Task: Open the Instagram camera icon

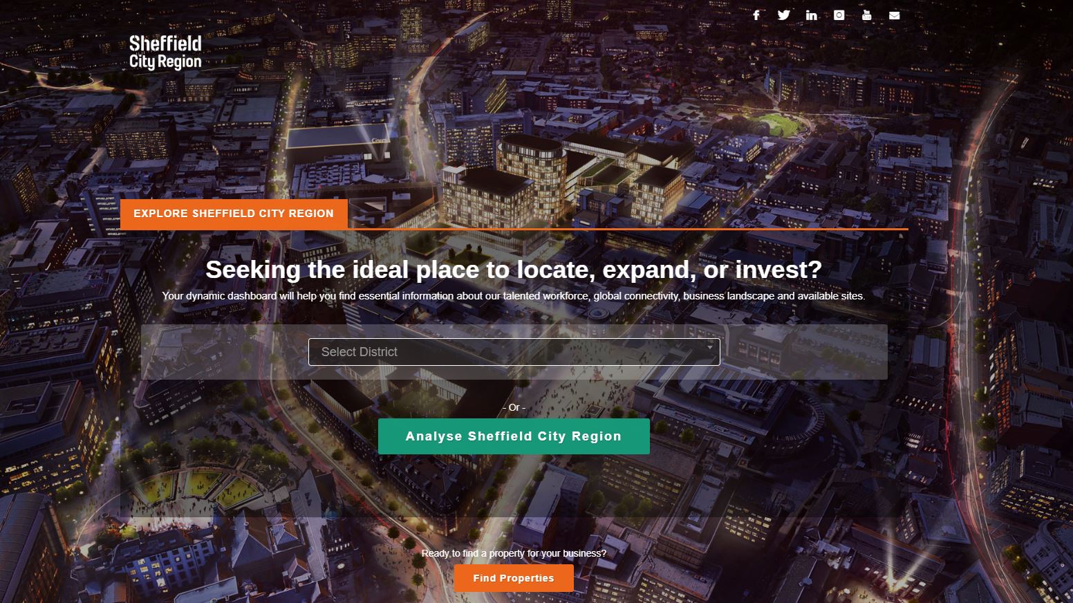Action: coord(839,15)
